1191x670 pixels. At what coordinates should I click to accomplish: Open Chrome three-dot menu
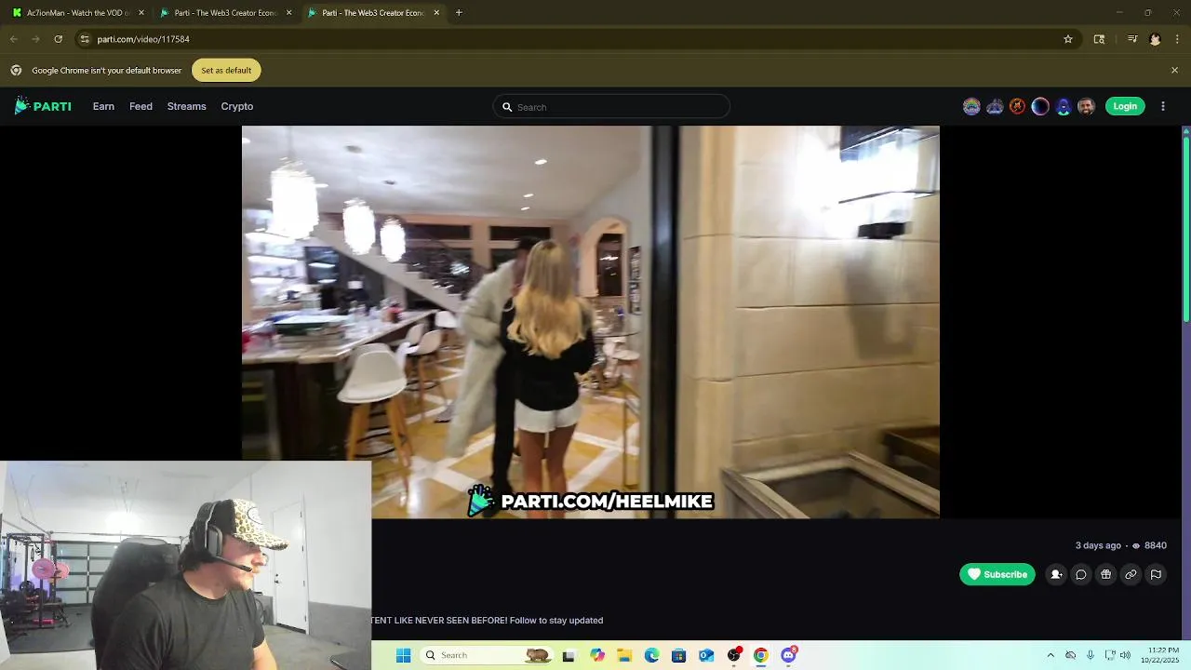pos(1177,39)
